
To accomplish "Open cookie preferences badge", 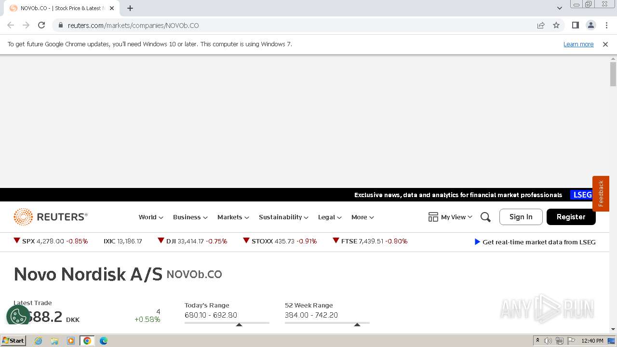I will pyautogui.click(x=18, y=317).
